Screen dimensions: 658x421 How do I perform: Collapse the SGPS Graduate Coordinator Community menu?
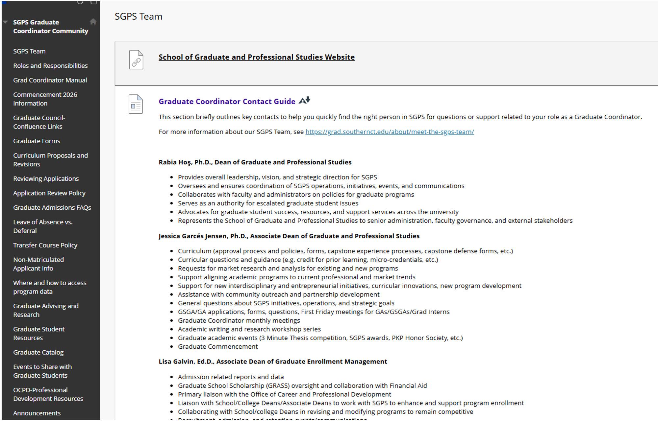point(5,22)
